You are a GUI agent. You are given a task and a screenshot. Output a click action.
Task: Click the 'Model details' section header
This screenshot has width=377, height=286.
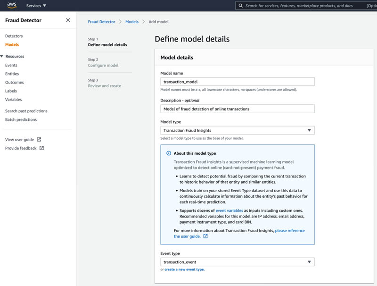(177, 58)
